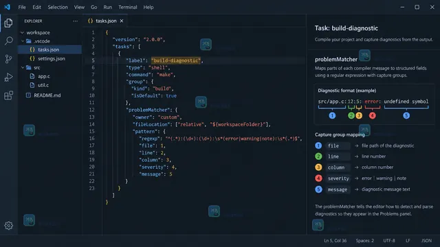Image resolution: width=440 pixels, height=247 pixels.
Task: Open the Run and Debug view
Action: point(8,77)
